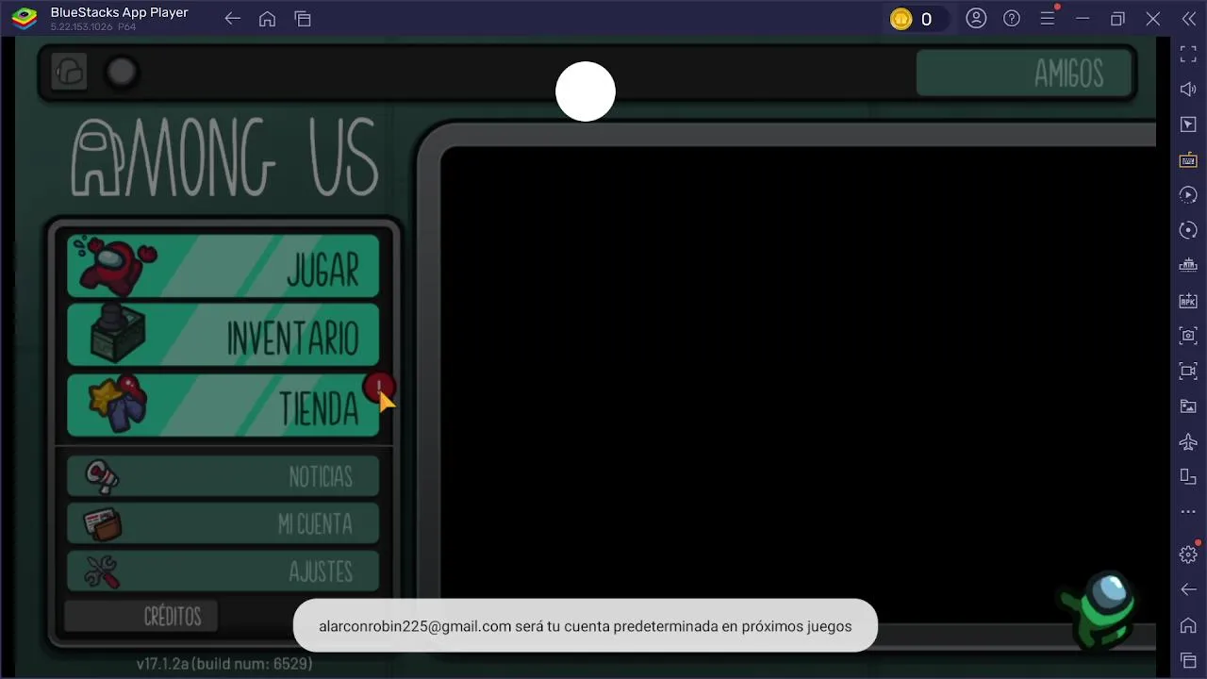Click the crewmate avatar icon in top bar
Screen dimensions: 1207x679
point(69,72)
